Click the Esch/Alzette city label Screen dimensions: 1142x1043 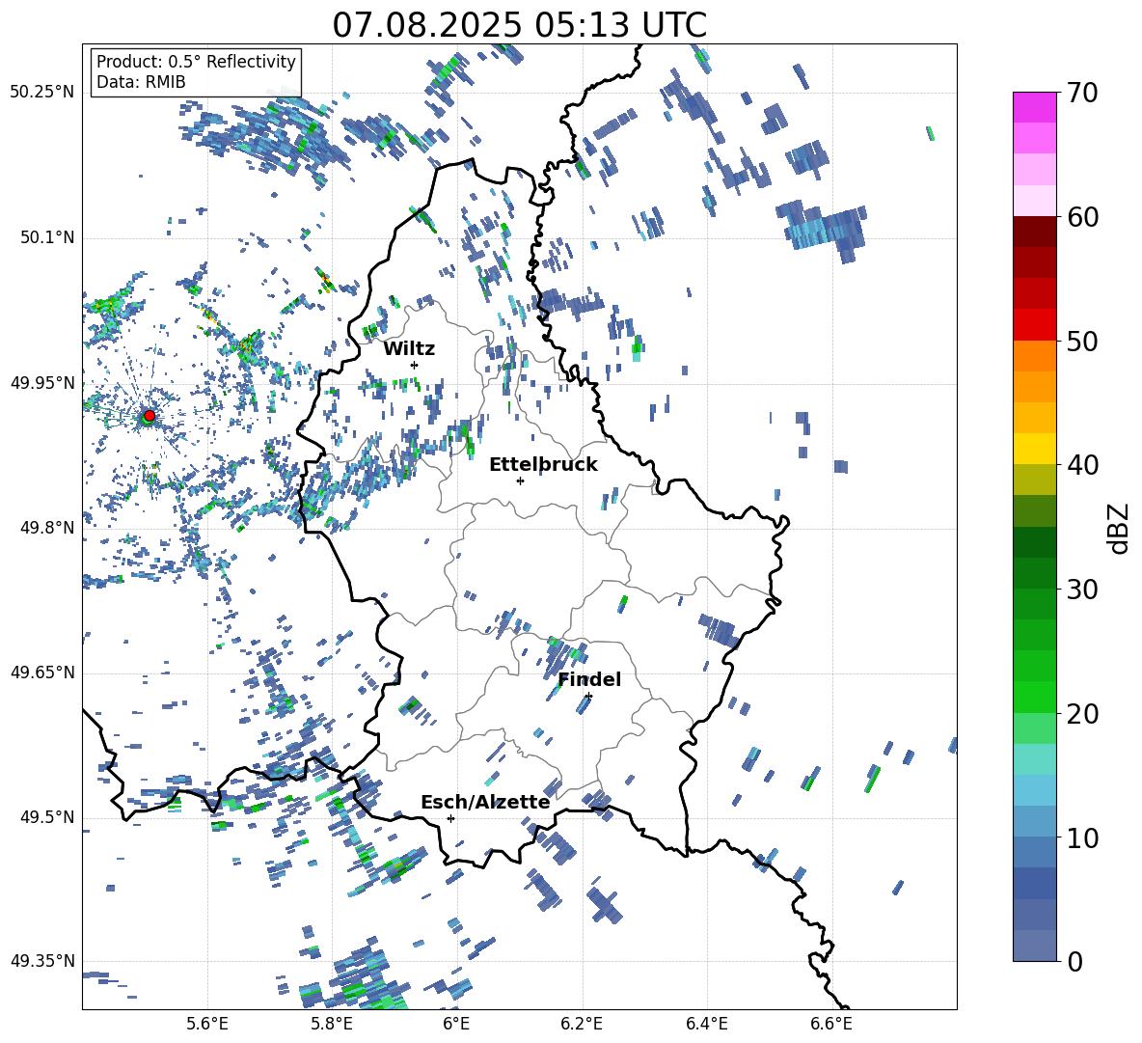tap(485, 802)
